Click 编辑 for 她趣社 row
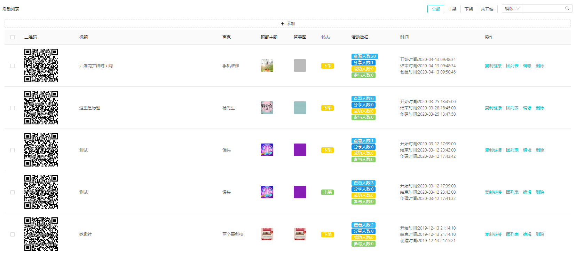 pos(527,234)
